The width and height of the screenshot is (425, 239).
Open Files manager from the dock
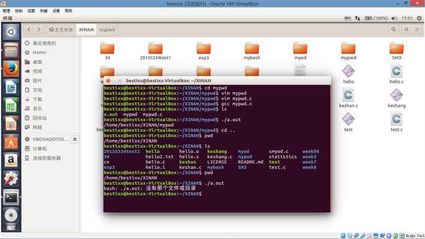coord(11,50)
